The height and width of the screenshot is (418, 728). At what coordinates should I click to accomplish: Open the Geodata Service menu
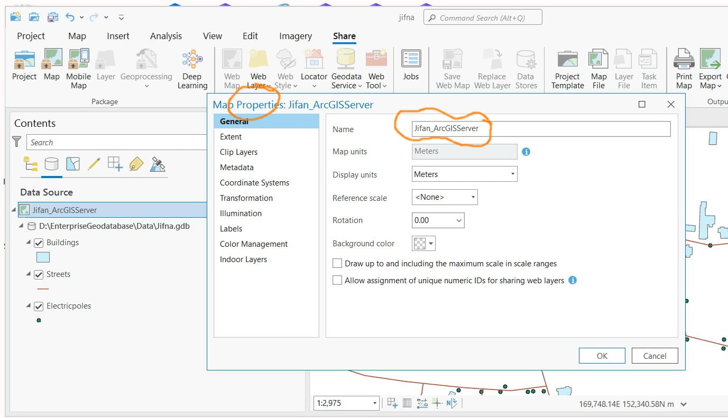pyautogui.click(x=346, y=69)
